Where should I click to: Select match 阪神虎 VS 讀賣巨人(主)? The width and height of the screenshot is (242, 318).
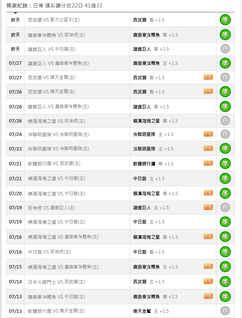pos(51,208)
